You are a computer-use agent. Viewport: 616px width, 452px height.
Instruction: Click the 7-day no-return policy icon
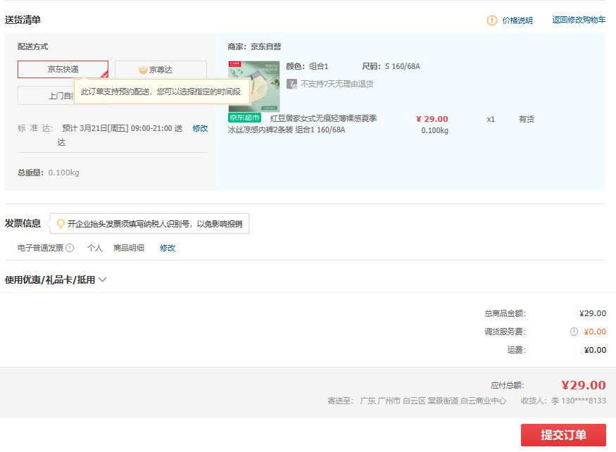(291, 84)
